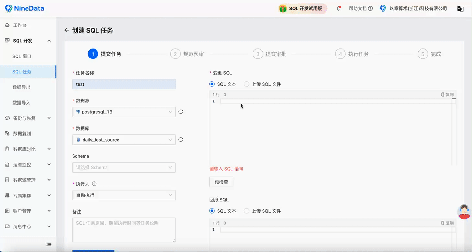Open the 数据源 postgresql_13 dropdown
472x252 pixels.
[x=124, y=112]
